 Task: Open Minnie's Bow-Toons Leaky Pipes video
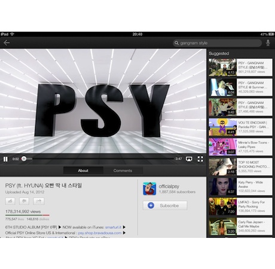pos(240,147)
